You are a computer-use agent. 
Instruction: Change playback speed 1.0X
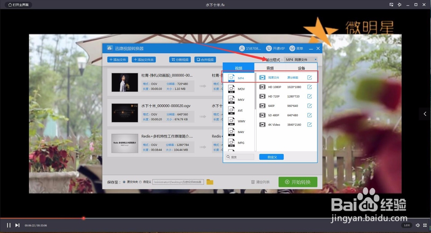(x=407, y=225)
